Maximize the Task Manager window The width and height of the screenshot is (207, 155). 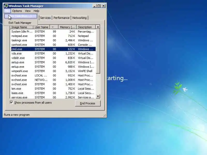coord(99,6)
